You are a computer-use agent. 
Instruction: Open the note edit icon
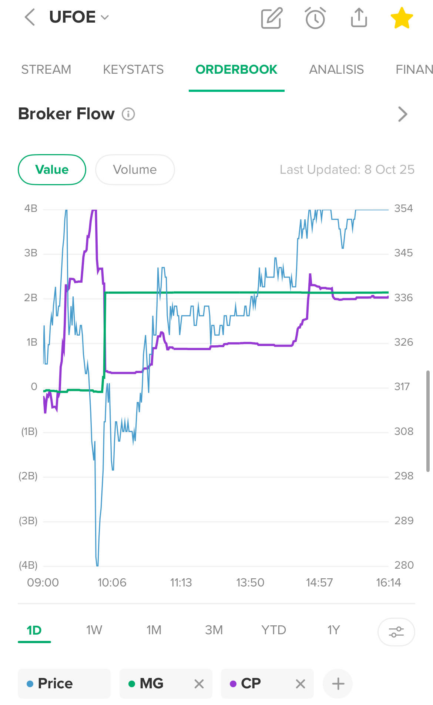pyautogui.click(x=272, y=18)
